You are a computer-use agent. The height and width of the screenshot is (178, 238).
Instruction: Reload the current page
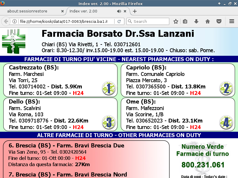click(x=119, y=21)
